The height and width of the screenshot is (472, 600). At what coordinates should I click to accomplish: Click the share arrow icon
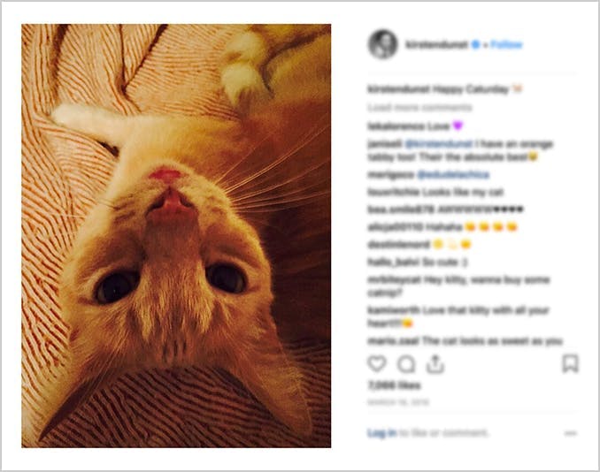435,364
